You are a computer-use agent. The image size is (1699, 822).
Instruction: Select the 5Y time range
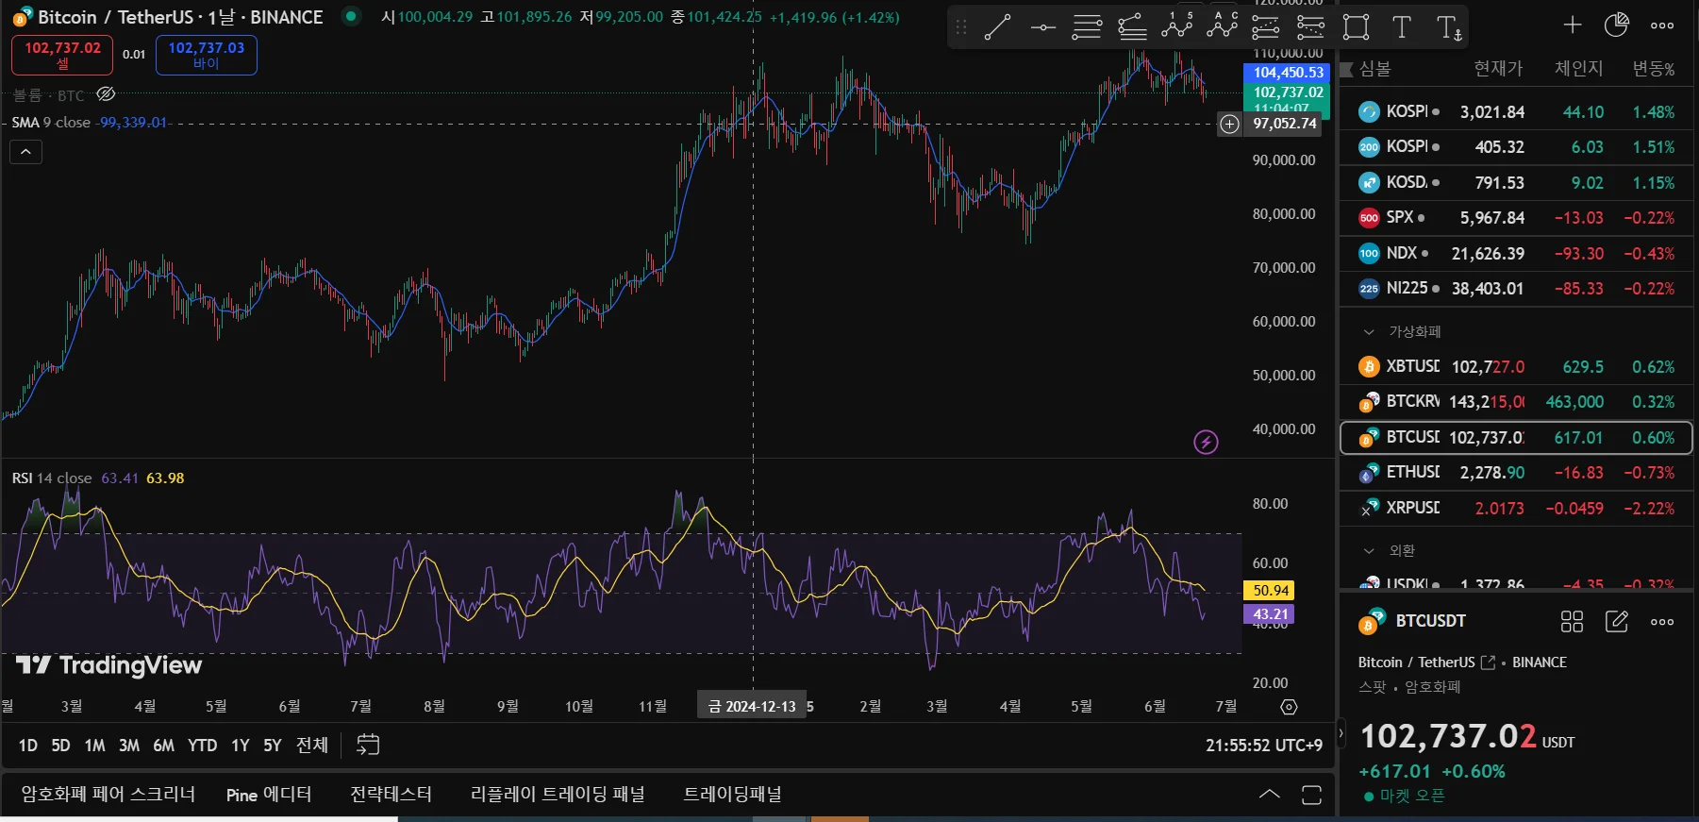273,746
